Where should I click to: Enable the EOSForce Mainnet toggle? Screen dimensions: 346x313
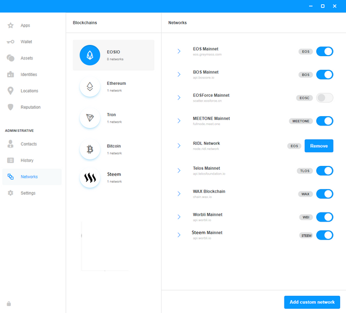pos(324,98)
